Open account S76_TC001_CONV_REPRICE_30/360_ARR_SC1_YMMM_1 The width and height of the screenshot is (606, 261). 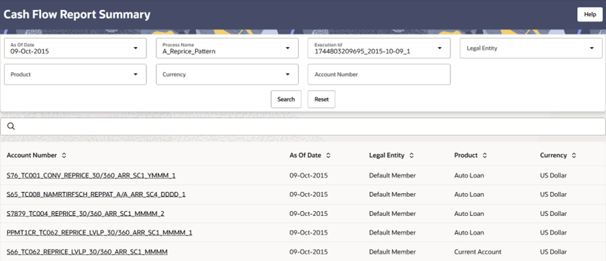click(91, 176)
